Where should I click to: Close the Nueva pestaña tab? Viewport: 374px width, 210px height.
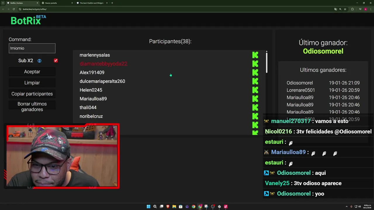pyautogui.click(x=72, y=3)
